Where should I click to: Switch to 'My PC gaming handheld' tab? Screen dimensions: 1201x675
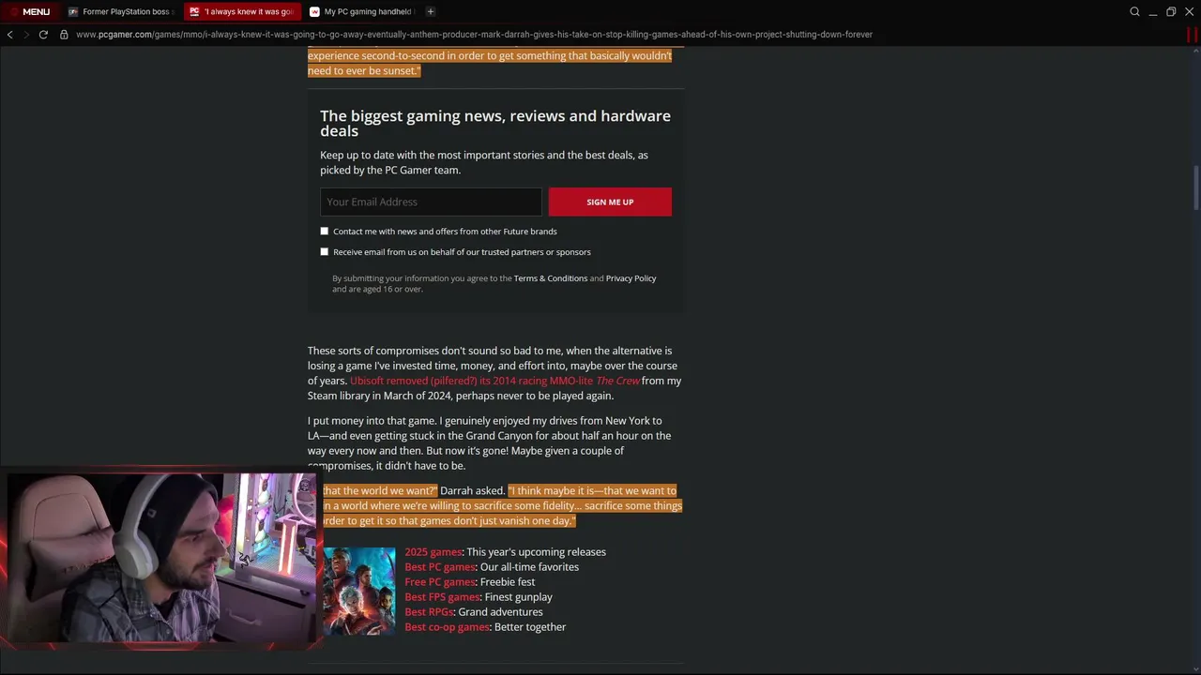point(361,11)
